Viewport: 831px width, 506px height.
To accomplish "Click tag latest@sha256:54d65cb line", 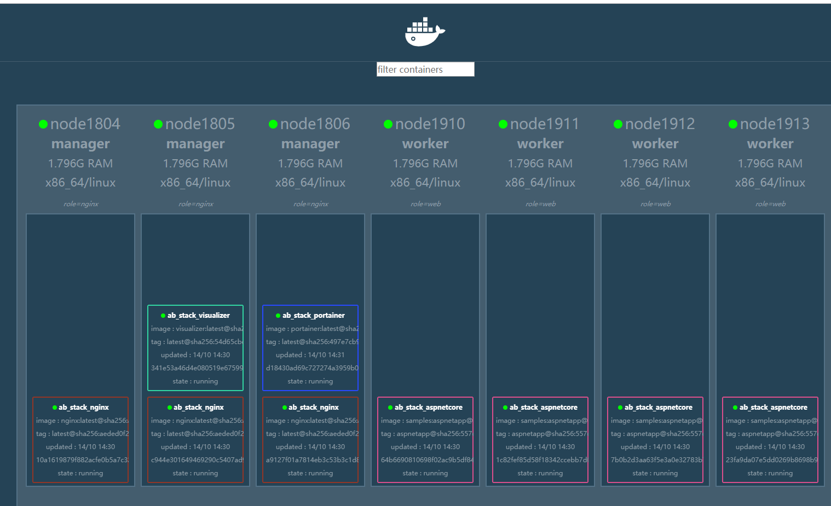I will coord(197,342).
